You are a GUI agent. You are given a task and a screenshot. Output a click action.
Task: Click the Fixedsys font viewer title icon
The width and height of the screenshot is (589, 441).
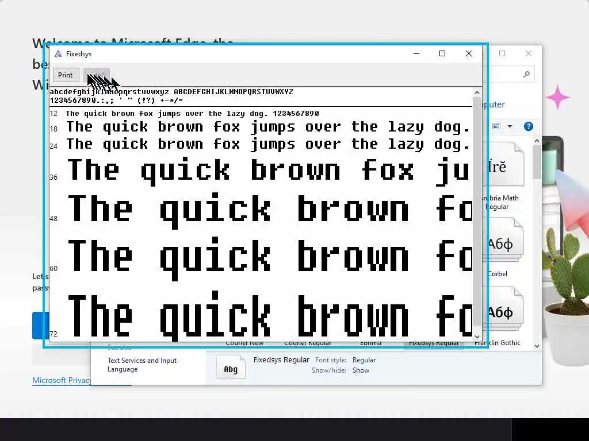[x=58, y=53]
